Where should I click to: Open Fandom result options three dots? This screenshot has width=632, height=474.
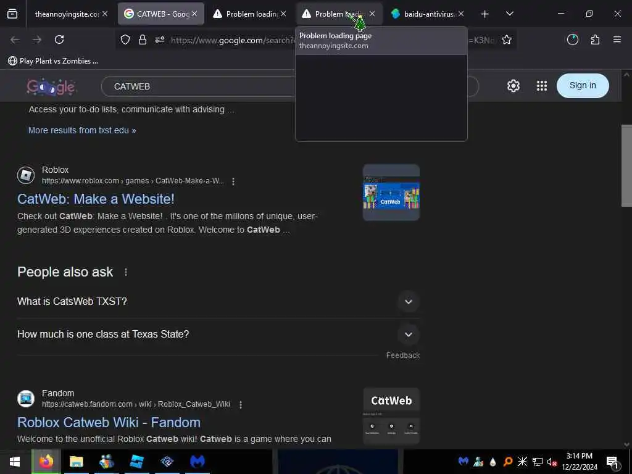tap(241, 405)
